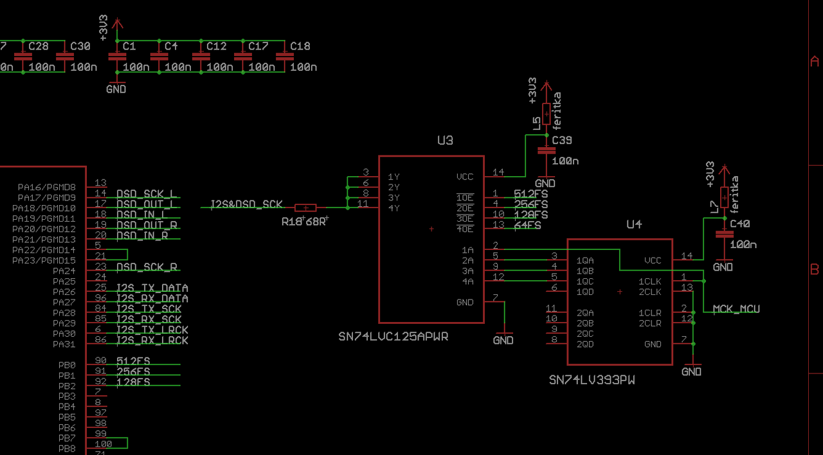Select the I2S&DSD_SCK net label
This screenshot has width=823, height=455.
click(246, 204)
